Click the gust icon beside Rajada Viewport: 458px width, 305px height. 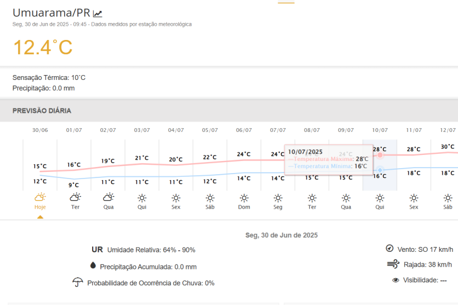(x=393, y=264)
